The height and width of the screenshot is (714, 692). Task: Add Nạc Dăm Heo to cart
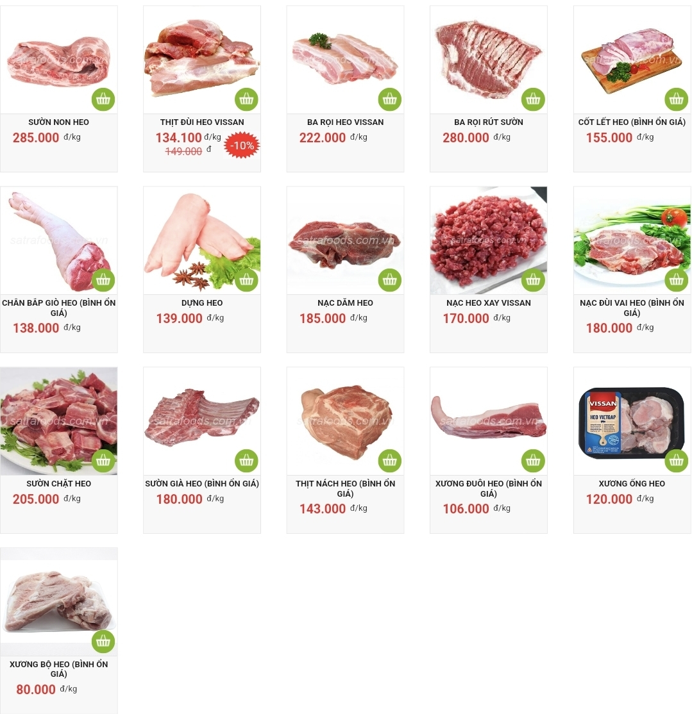[390, 280]
